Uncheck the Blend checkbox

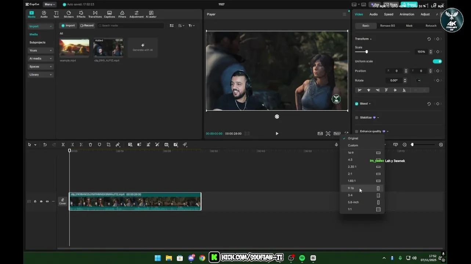pyautogui.click(x=356, y=104)
